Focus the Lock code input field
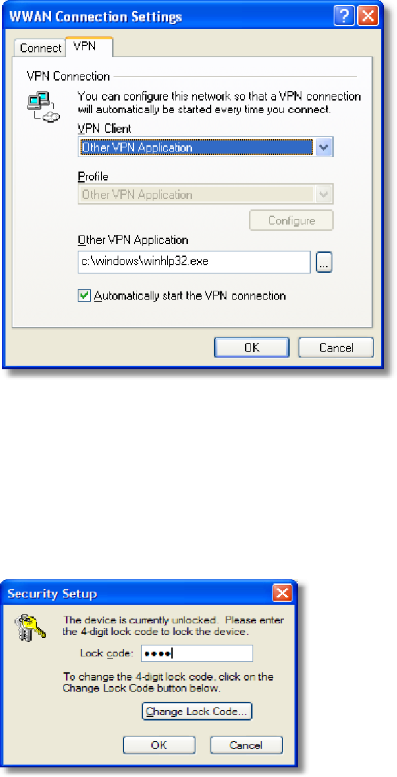The image size is (397, 777). click(x=197, y=653)
